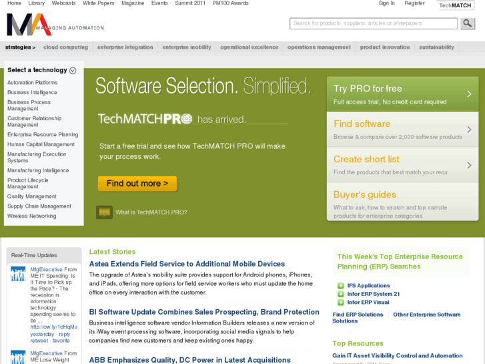Open Find software panel arrow
This screenshot has width=485, height=364.
pos(469,130)
